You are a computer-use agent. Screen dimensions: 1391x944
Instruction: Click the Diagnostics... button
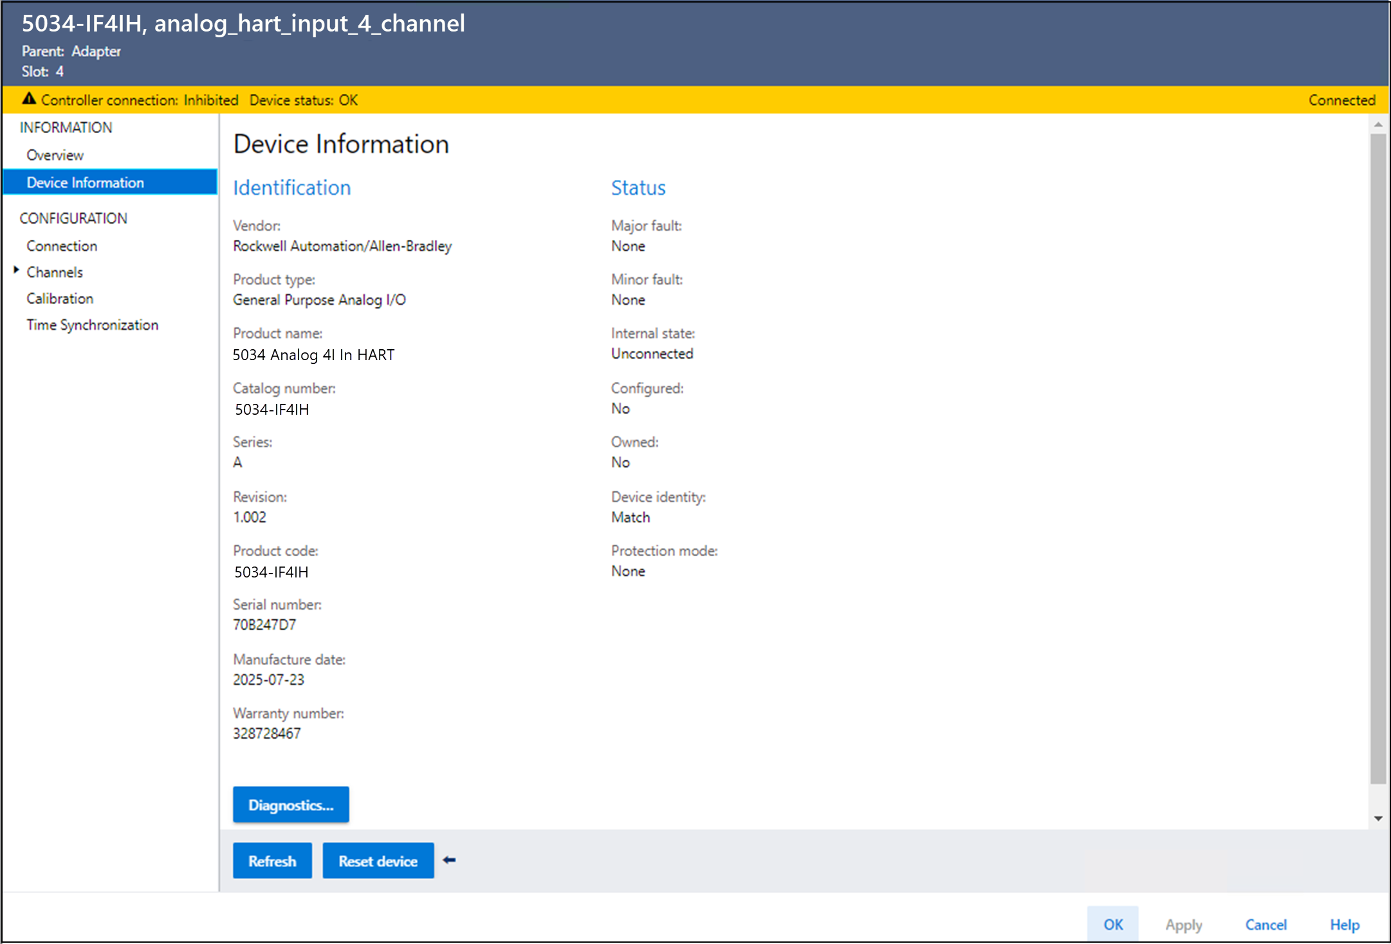tap(291, 804)
